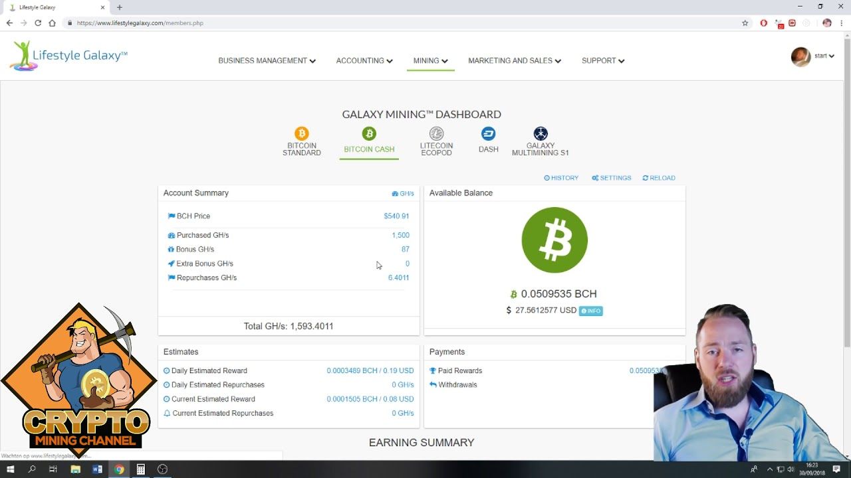Click Extra Bonus GH/s label

pos(205,264)
